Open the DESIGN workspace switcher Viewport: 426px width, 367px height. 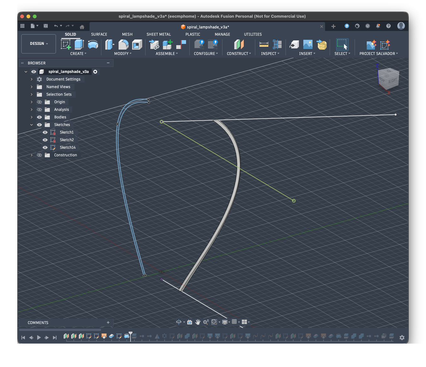(x=38, y=43)
